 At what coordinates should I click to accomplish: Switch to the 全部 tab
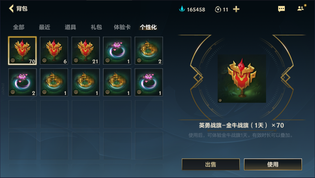19,27
